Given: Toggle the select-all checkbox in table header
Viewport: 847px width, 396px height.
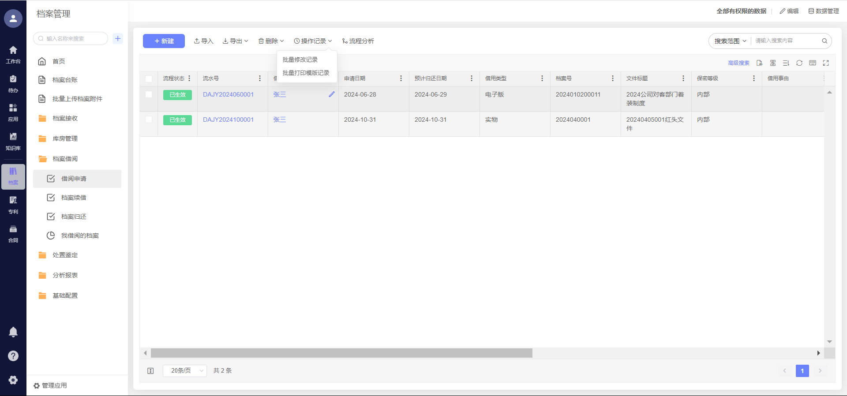Looking at the screenshot, I should pos(149,79).
